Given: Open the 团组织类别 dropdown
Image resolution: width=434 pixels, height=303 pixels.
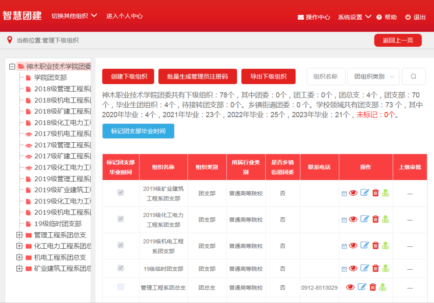Looking at the screenshot, I should [x=373, y=76].
